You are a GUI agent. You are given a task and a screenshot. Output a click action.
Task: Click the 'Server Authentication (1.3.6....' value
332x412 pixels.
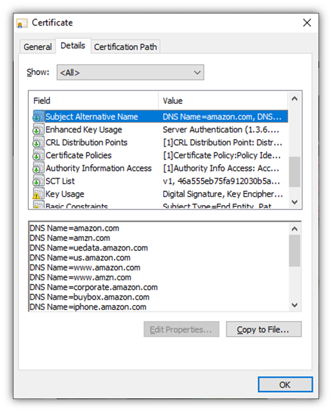pos(221,129)
